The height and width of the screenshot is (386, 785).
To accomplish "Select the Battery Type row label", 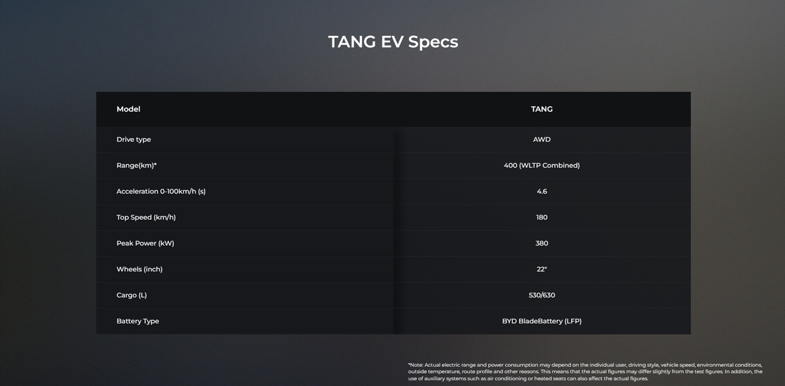I will click(x=138, y=321).
